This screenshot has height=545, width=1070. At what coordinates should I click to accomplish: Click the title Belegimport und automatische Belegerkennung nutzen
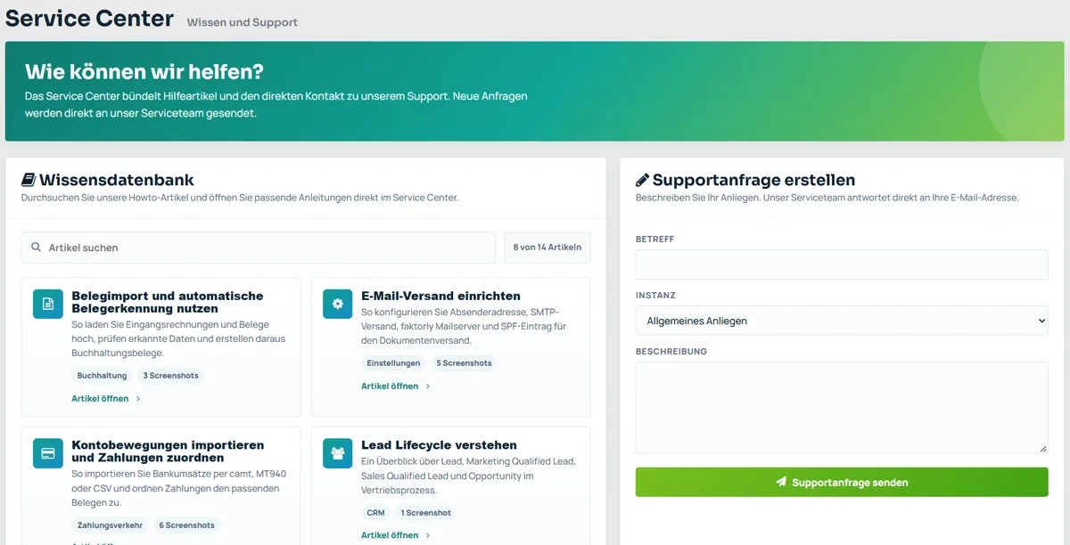[x=168, y=302]
